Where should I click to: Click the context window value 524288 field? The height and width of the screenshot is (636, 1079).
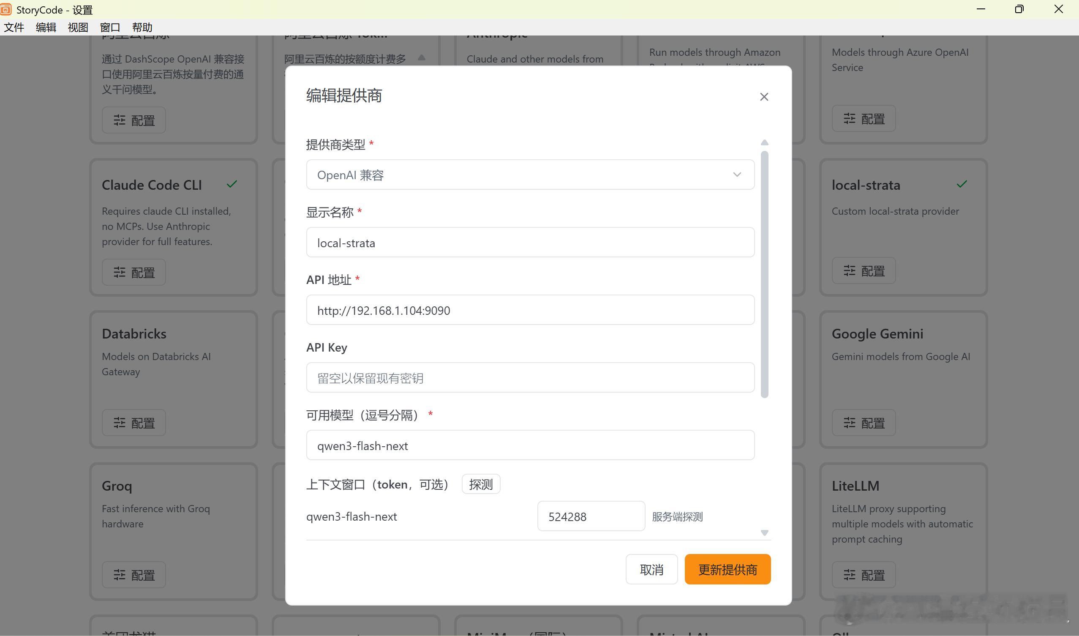point(591,516)
